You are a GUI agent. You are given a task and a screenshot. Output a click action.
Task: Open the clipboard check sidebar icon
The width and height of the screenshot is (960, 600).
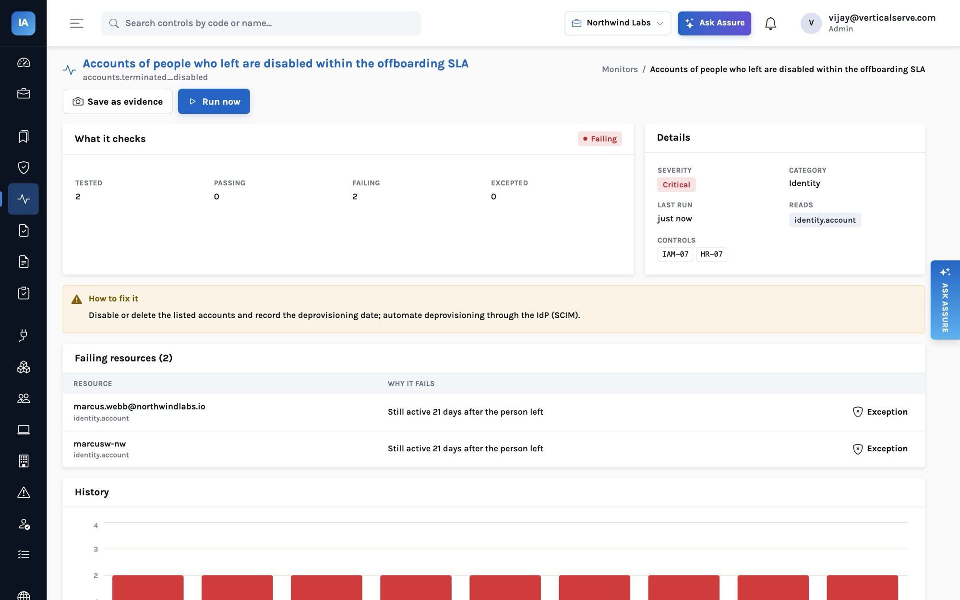click(24, 293)
